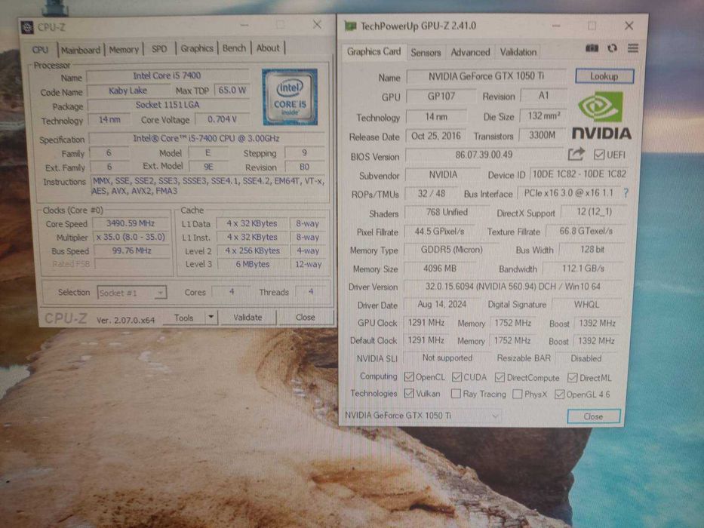Switch to the Mainboard tab in CPU-Z
704x528 pixels.
click(x=81, y=50)
